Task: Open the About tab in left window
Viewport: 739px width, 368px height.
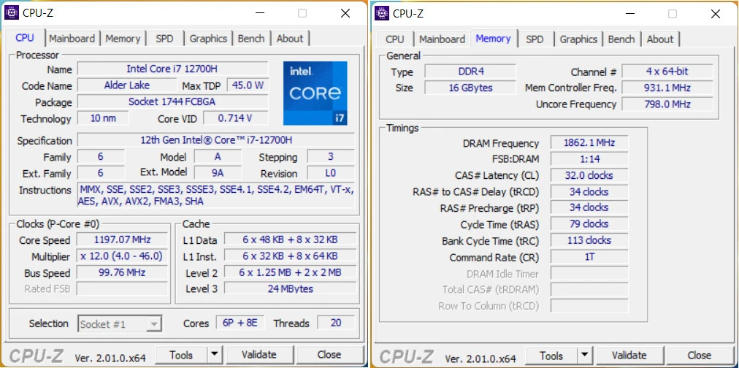Action: pos(289,39)
